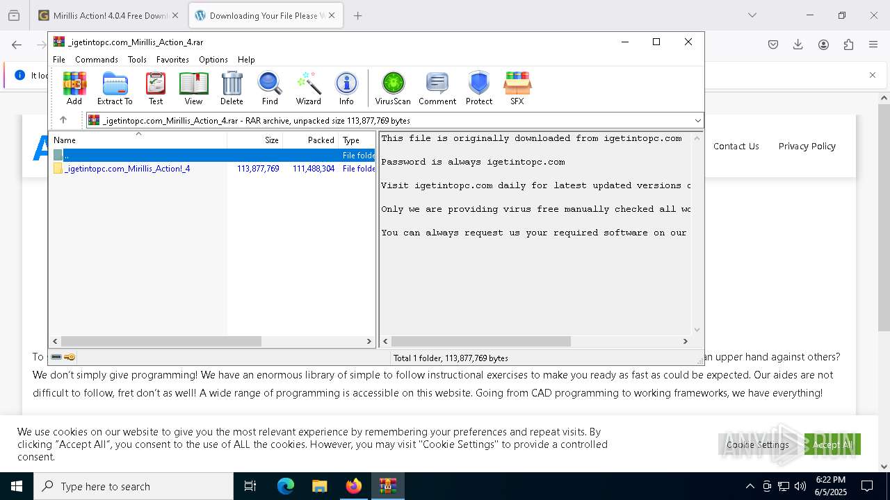The width and height of the screenshot is (890, 500).
Task: Sort file list by Type column header
Action: pos(357,140)
